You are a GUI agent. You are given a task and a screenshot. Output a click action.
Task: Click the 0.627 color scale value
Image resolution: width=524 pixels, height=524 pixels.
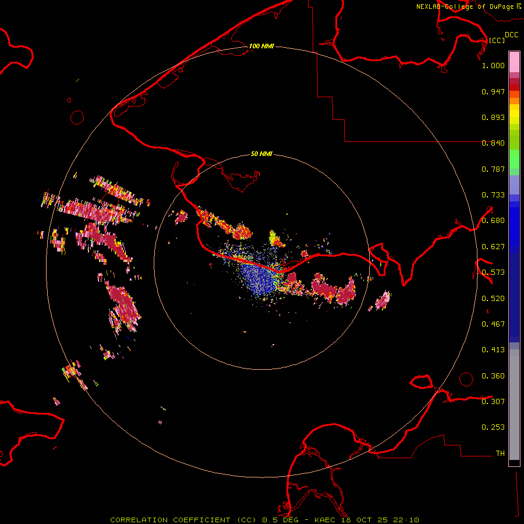tap(493, 247)
